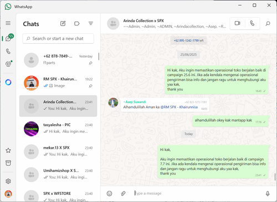Open chat with +62 878-7849 f1parts
Image resolution: width=277 pixels, height=202 pixels.
point(58,60)
